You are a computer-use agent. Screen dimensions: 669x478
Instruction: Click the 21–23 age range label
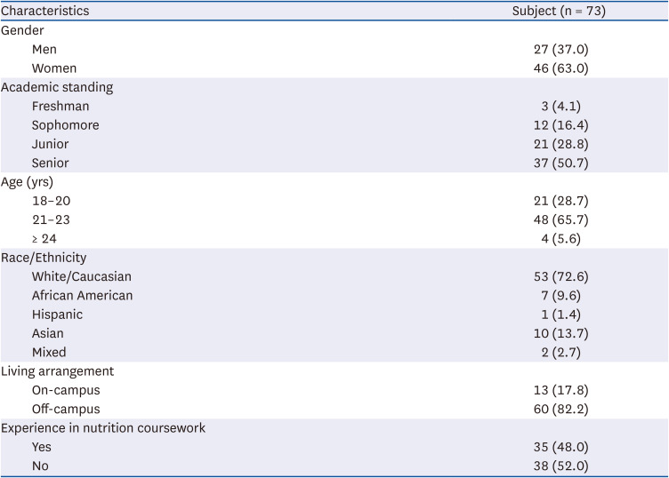click(x=51, y=219)
